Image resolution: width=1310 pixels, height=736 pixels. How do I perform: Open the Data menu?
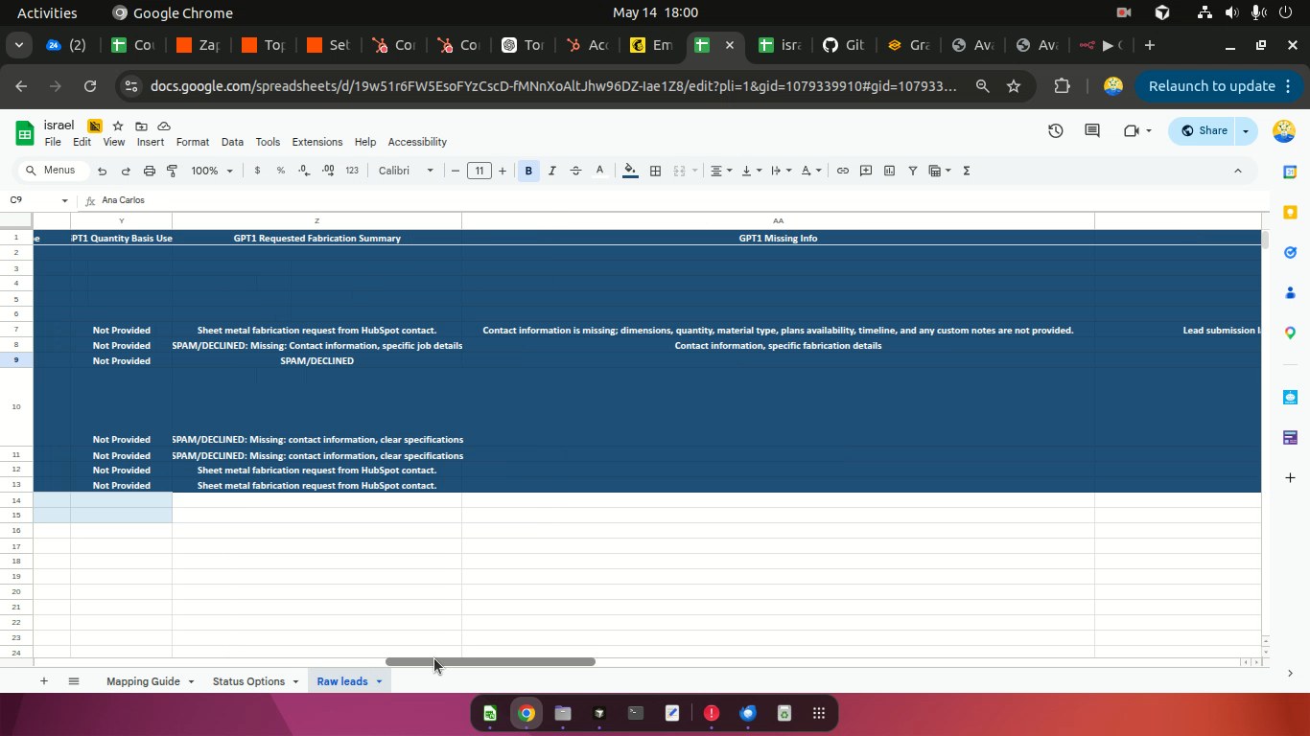[232, 142]
